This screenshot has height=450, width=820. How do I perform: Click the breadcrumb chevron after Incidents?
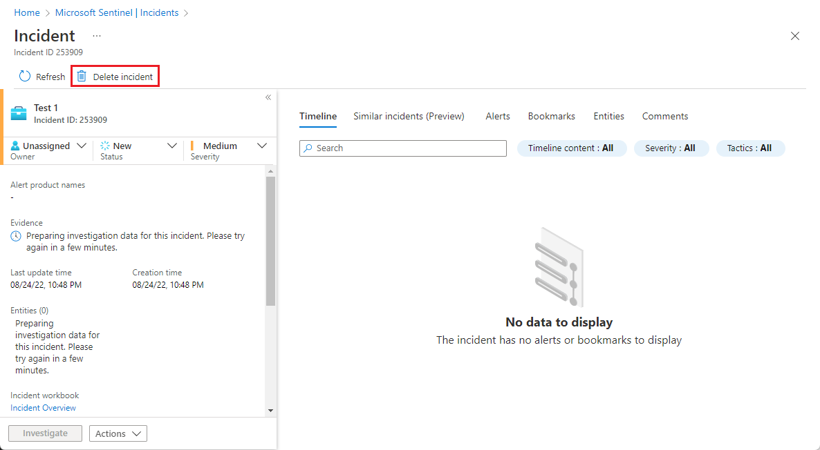pos(186,12)
